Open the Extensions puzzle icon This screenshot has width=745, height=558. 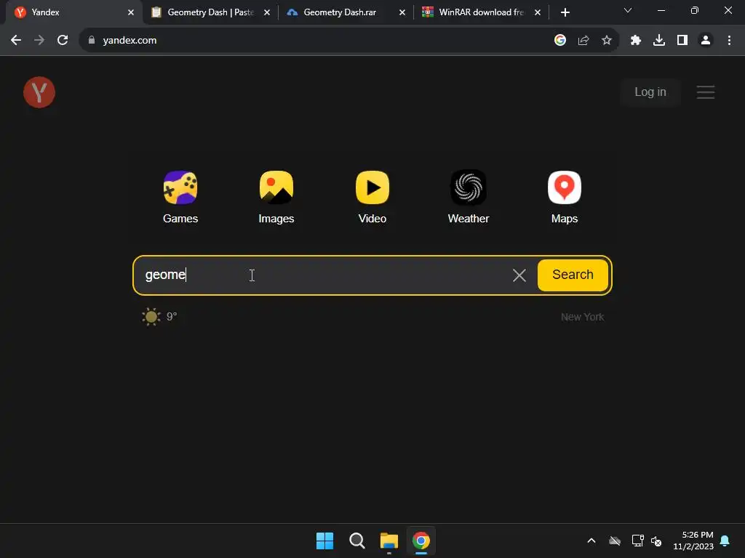click(x=636, y=41)
